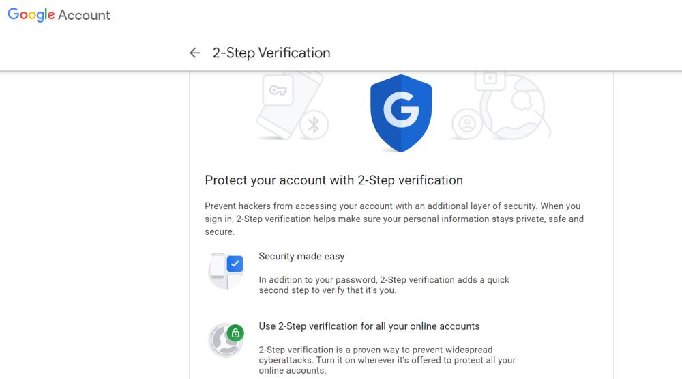Click the colorful Google wordmark

point(31,15)
